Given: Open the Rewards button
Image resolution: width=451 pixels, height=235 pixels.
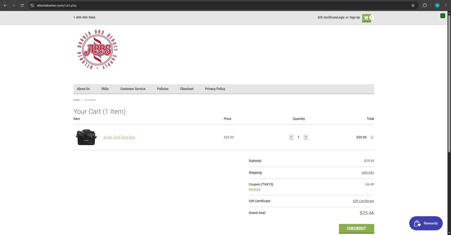Looking at the screenshot, I should pos(426,223).
